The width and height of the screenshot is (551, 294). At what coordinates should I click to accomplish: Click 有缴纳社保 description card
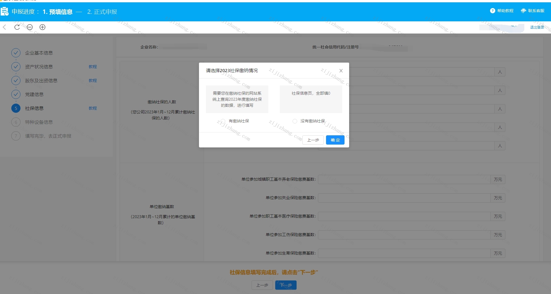237,99
